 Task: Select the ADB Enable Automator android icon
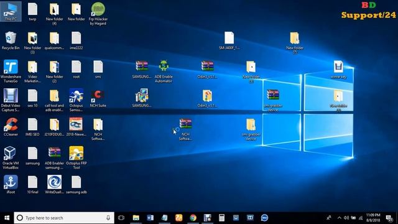[164, 72]
